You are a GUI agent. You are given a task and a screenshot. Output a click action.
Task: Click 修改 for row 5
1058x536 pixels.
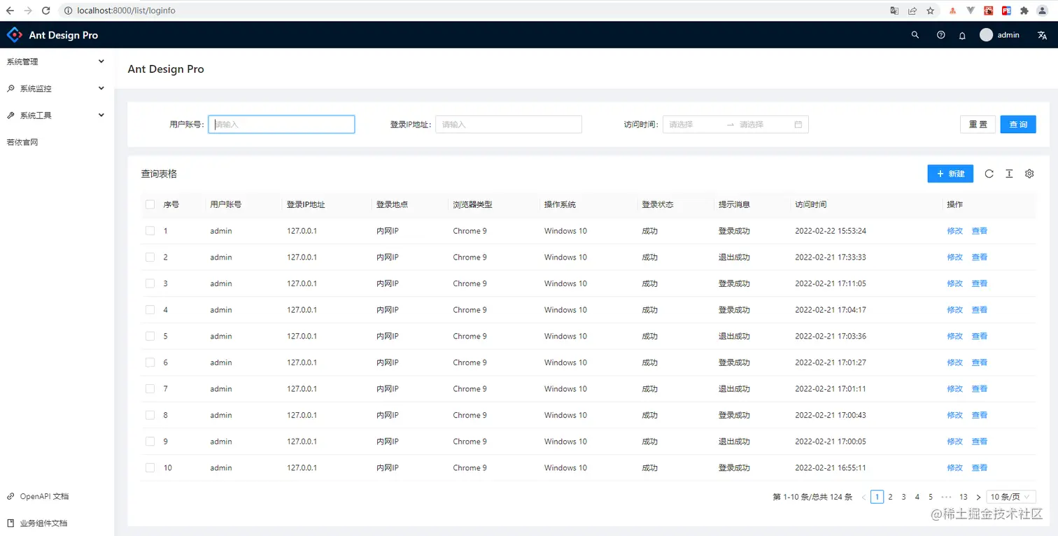955,336
